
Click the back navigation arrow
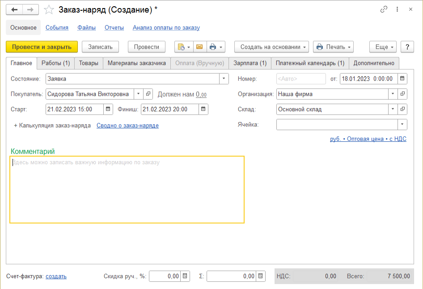click(x=14, y=9)
